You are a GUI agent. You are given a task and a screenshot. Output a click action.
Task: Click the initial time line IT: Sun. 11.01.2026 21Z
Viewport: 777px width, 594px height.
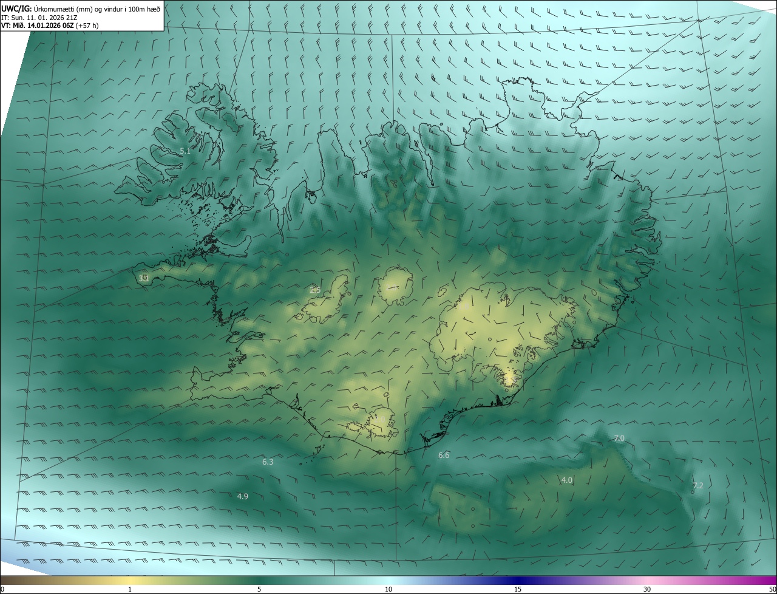point(39,18)
